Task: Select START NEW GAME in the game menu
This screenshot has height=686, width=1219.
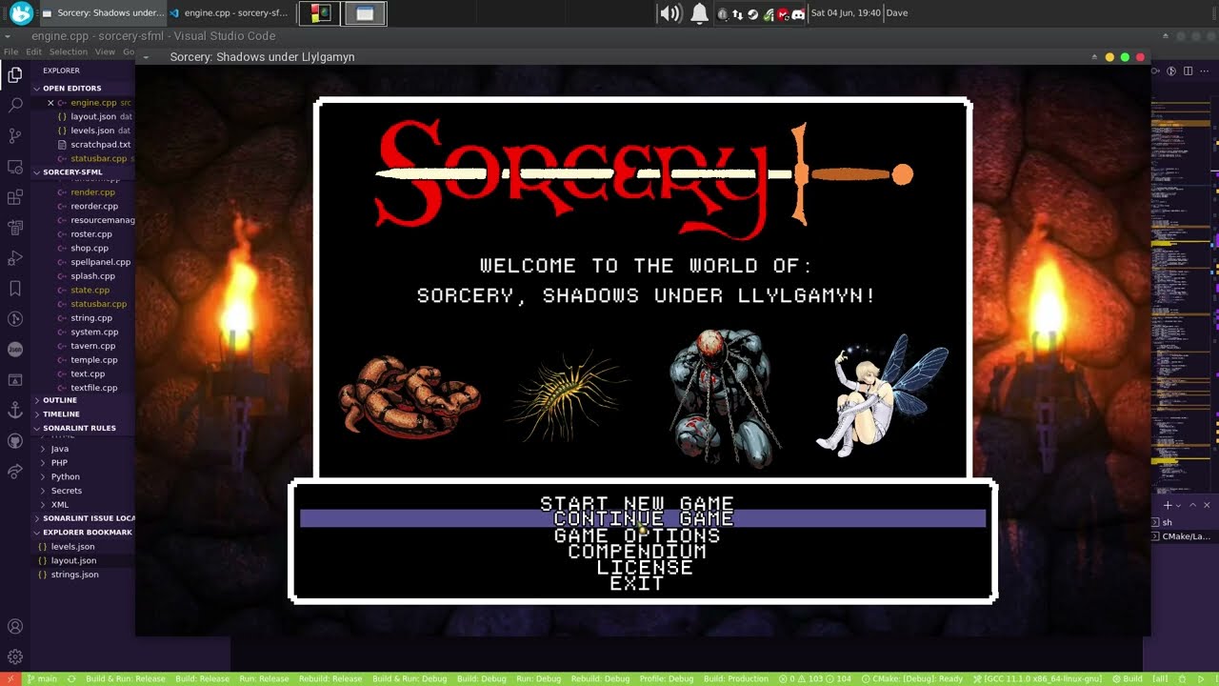Action: click(637, 503)
